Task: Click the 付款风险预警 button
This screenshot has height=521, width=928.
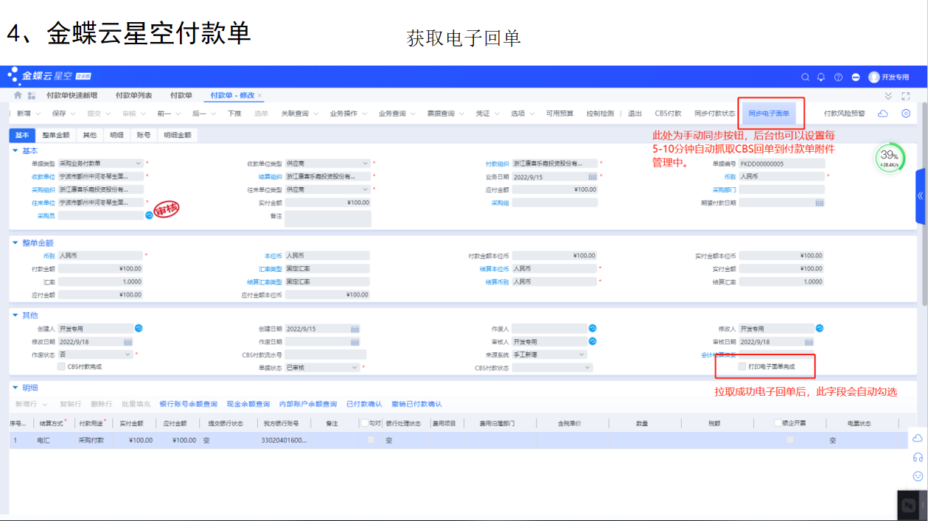Action: coord(845,113)
